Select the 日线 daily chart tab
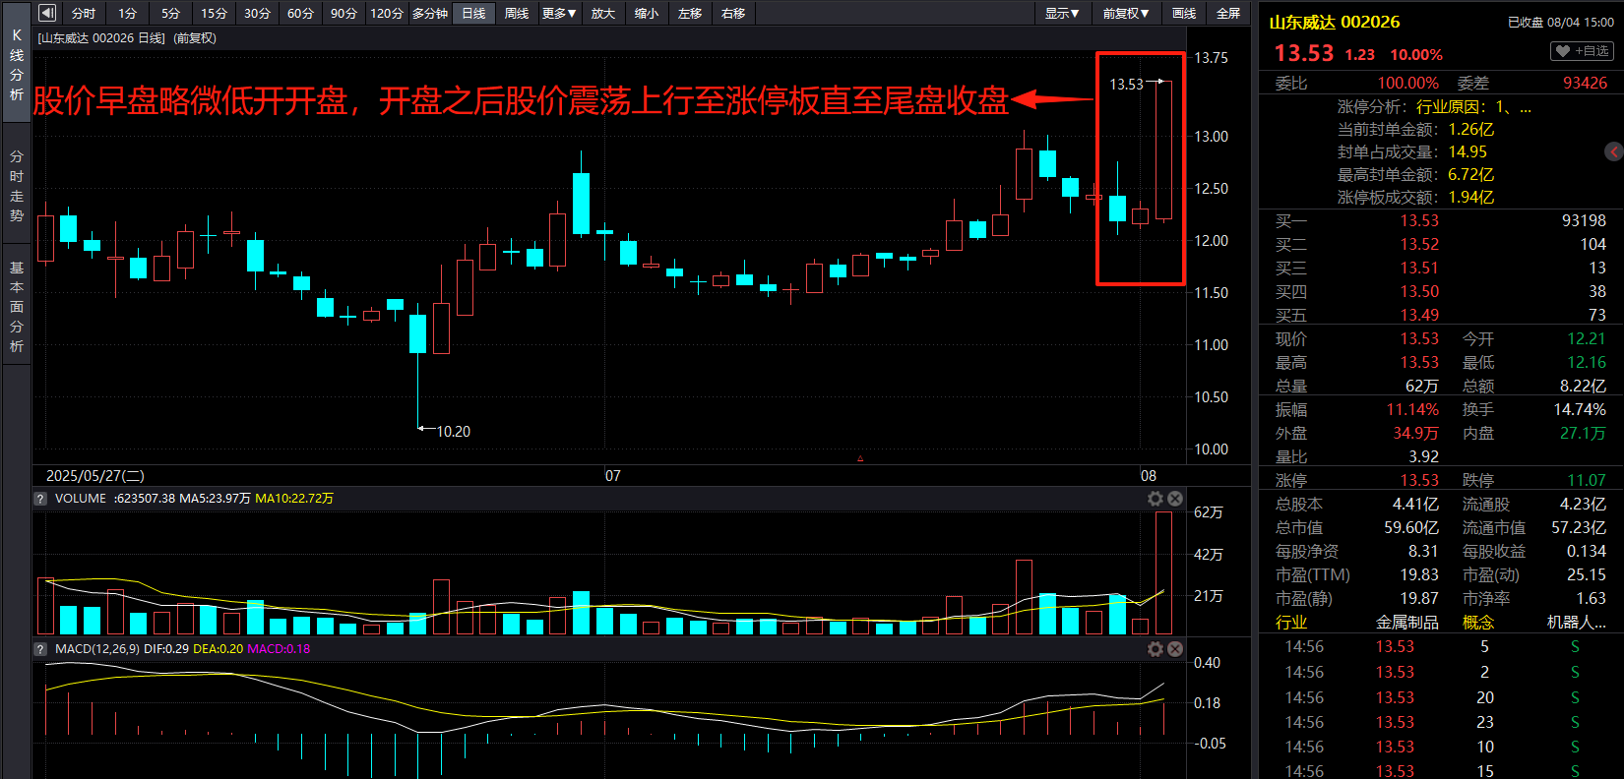 [x=473, y=13]
